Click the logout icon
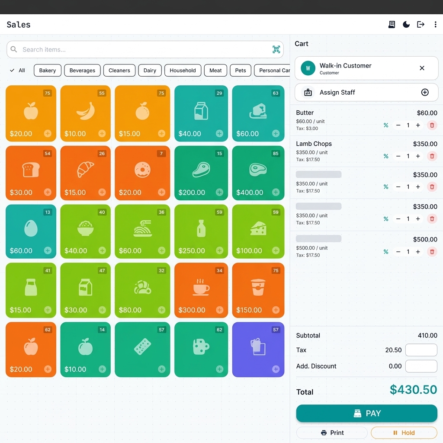The width and height of the screenshot is (443, 443). pos(421,25)
